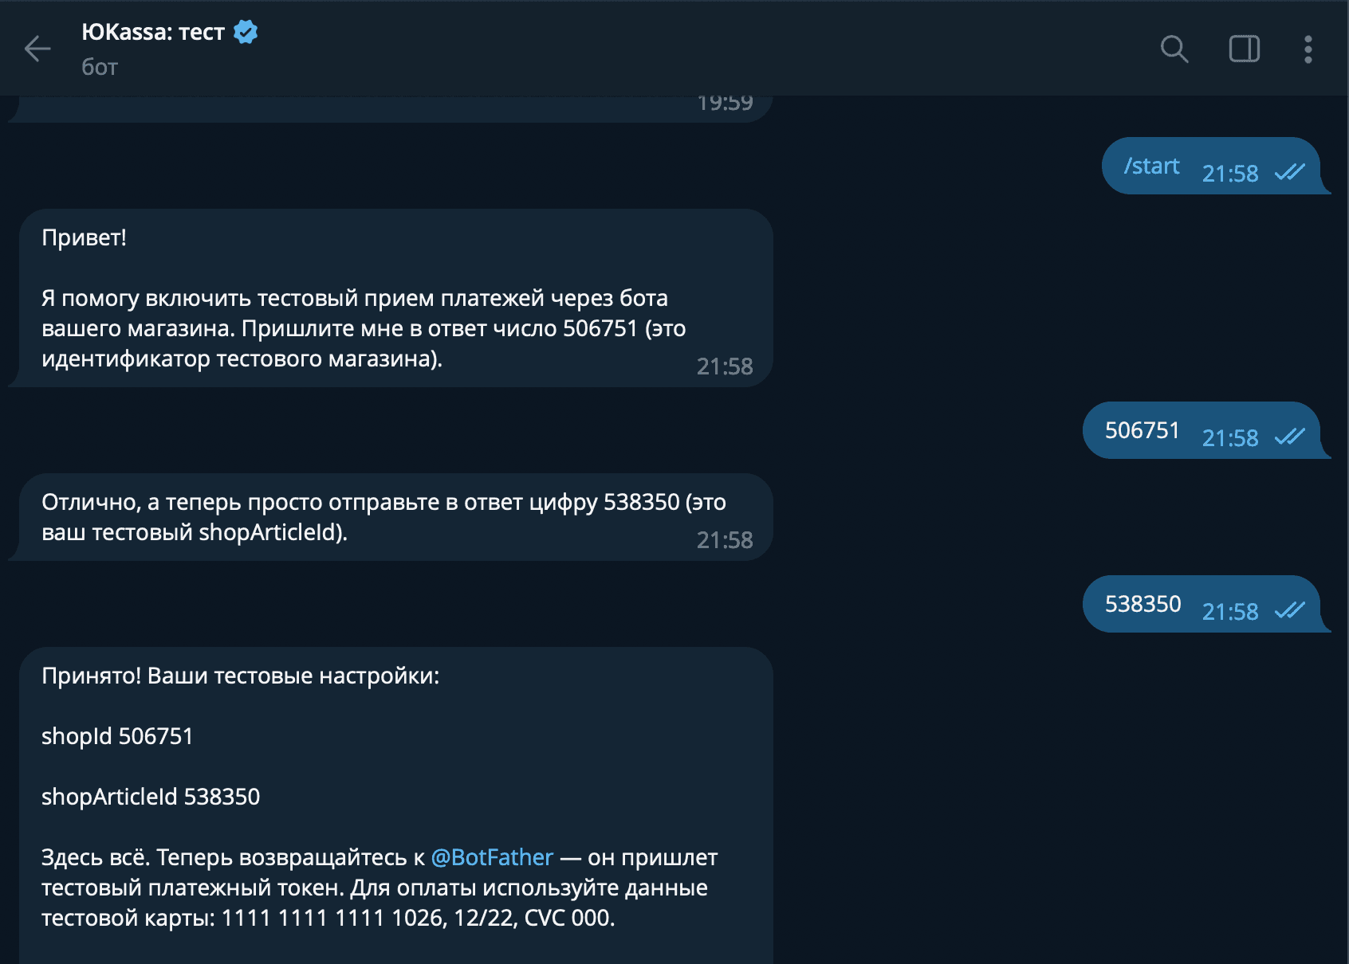Click the verified badge next to ЮKassa: тест
This screenshot has height=964, width=1349.
pyautogui.click(x=246, y=32)
